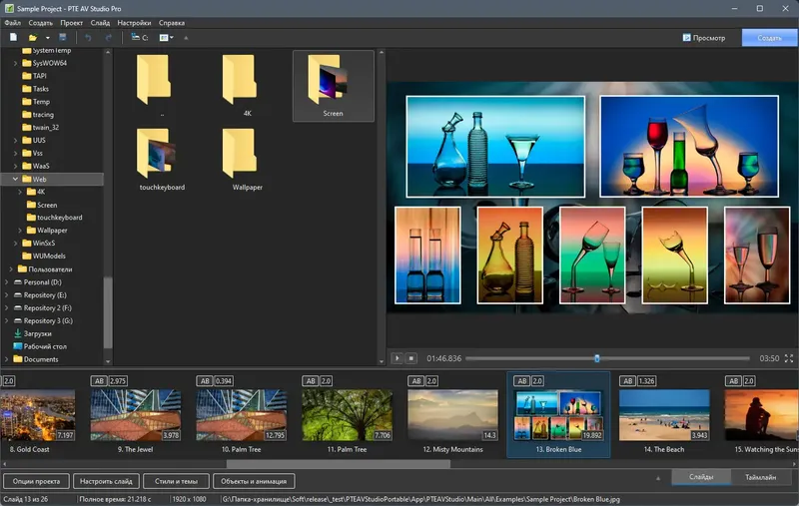Click the Опции проекта button
The image size is (799, 506).
36,481
